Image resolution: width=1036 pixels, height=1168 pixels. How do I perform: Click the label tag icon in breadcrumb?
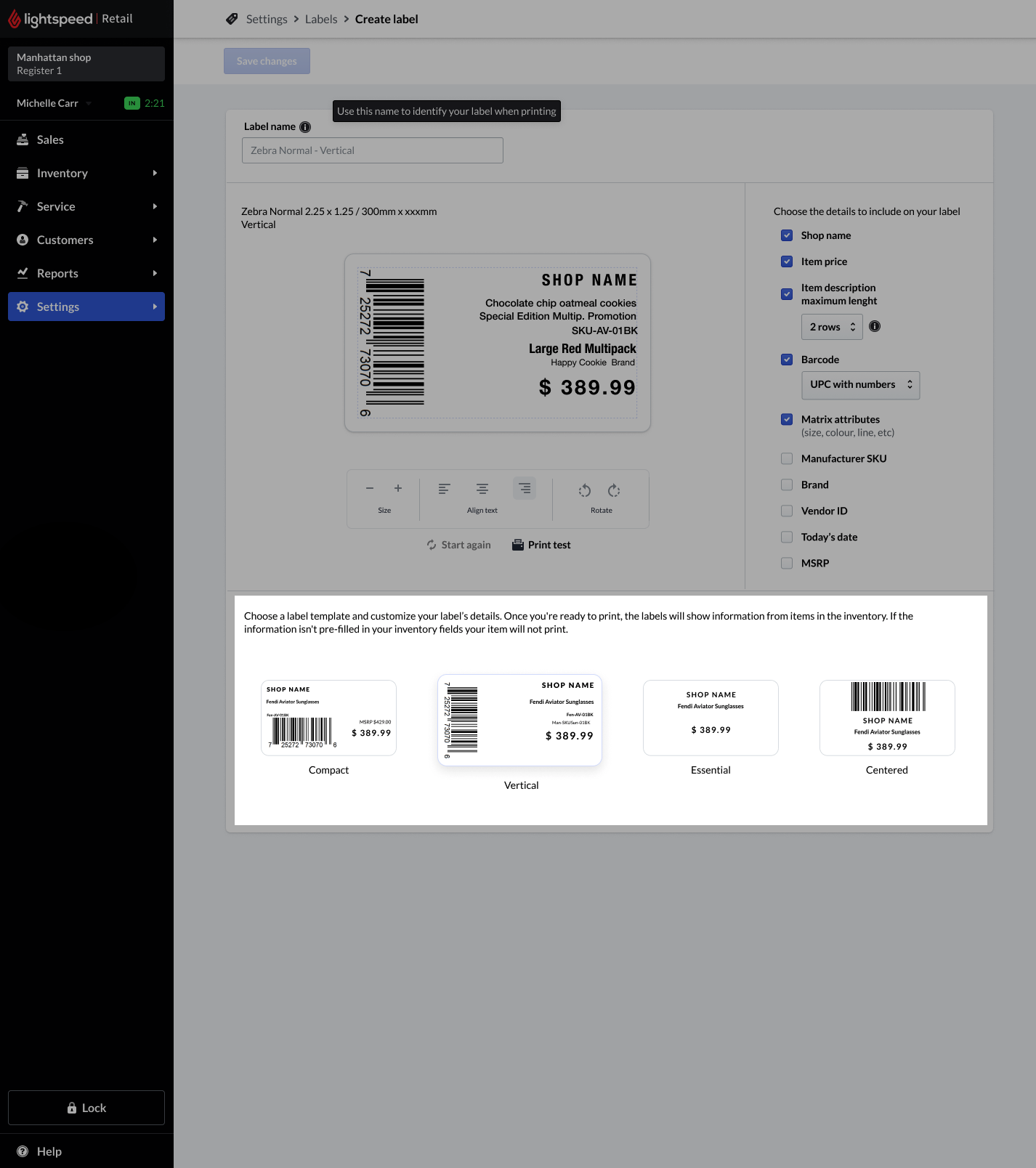point(232,19)
